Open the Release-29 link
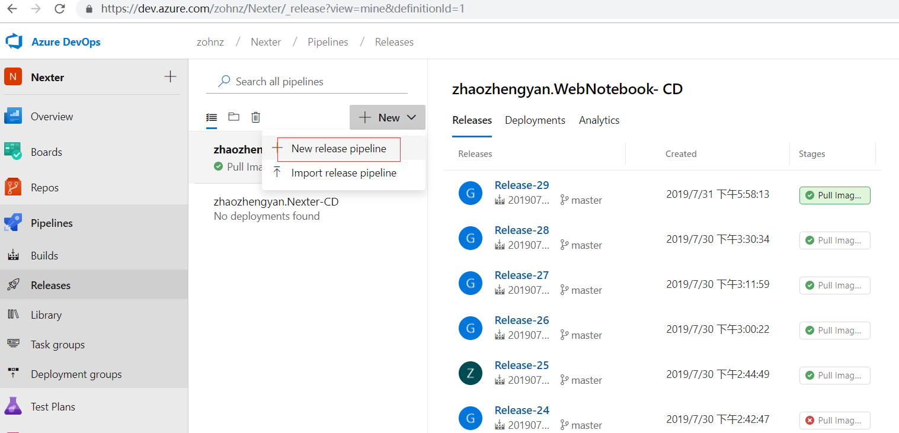This screenshot has height=433, width=899. [x=522, y=185]
